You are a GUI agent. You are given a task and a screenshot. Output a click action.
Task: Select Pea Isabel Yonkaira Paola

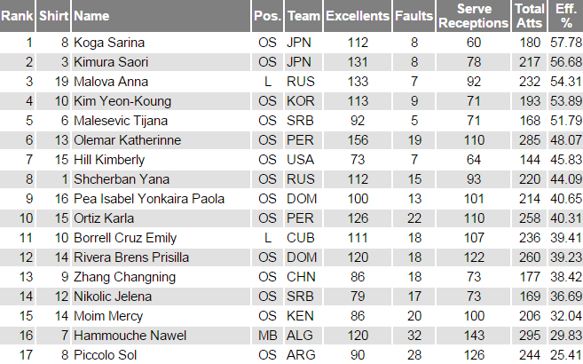coord(149,199)
